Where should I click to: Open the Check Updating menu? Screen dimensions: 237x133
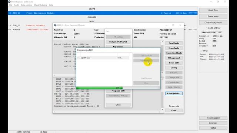coord(40,5)
